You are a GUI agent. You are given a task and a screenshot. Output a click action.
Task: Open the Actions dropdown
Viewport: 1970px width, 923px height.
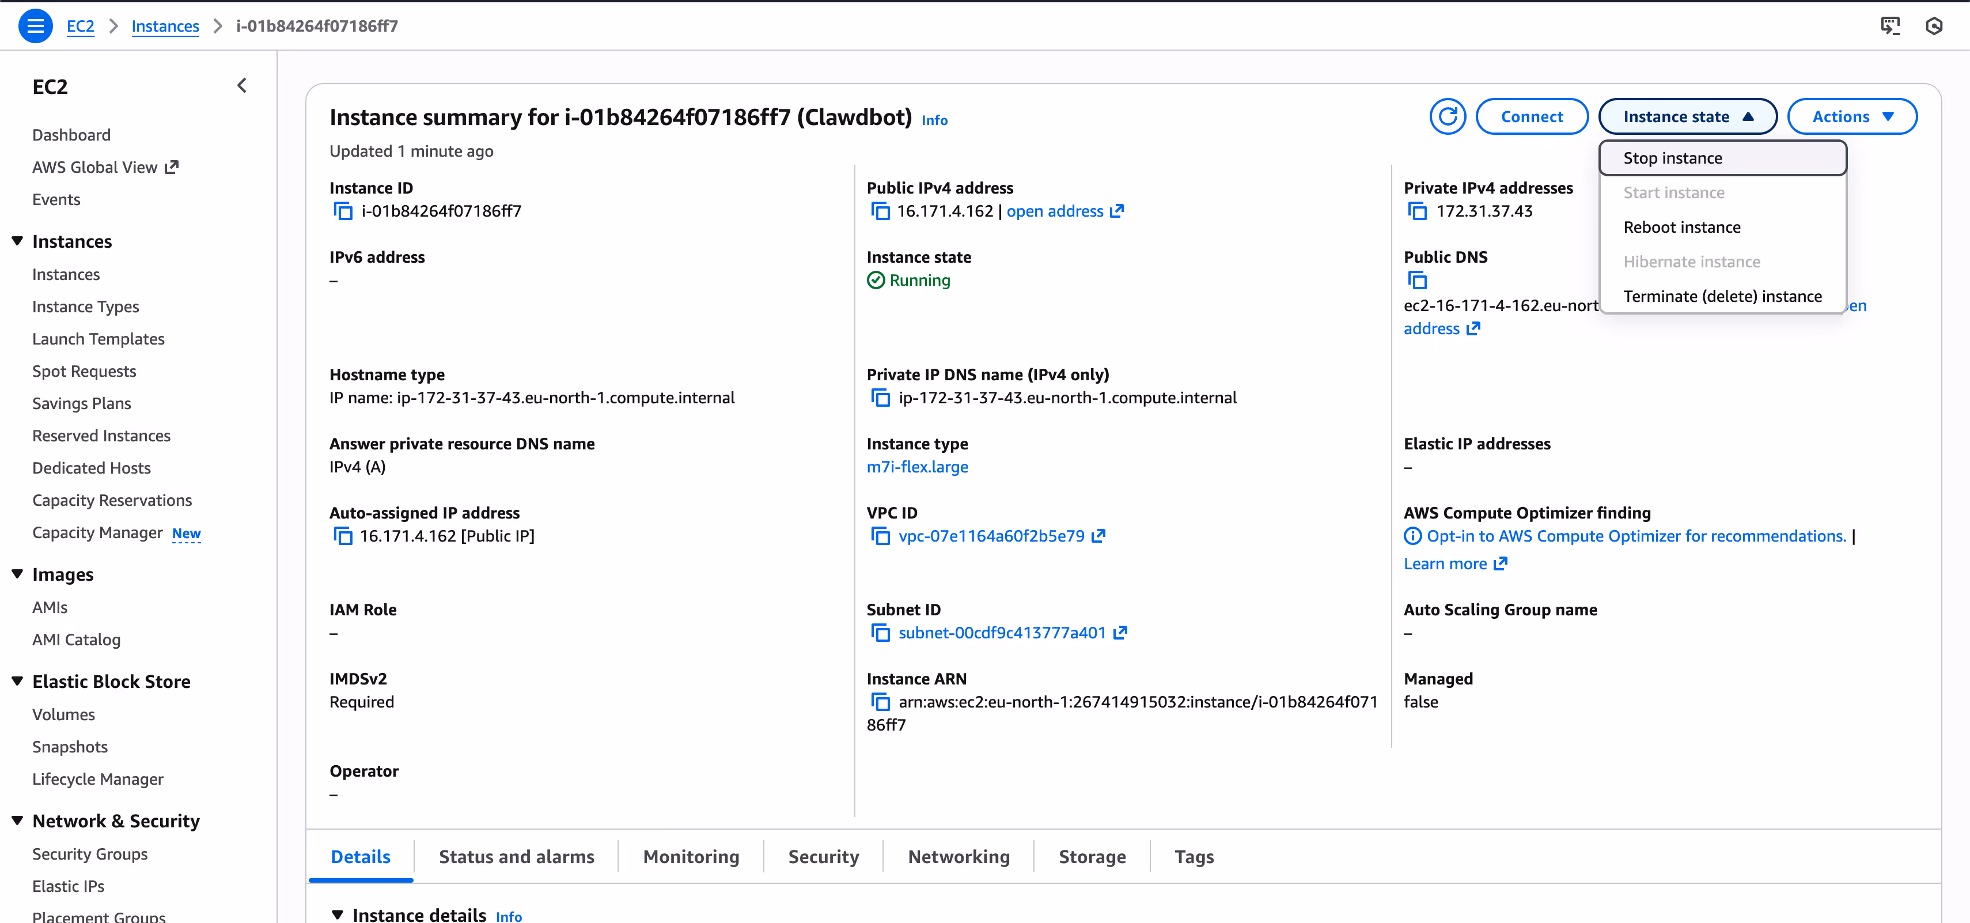pyautogui.click(x=1851, y=117)
